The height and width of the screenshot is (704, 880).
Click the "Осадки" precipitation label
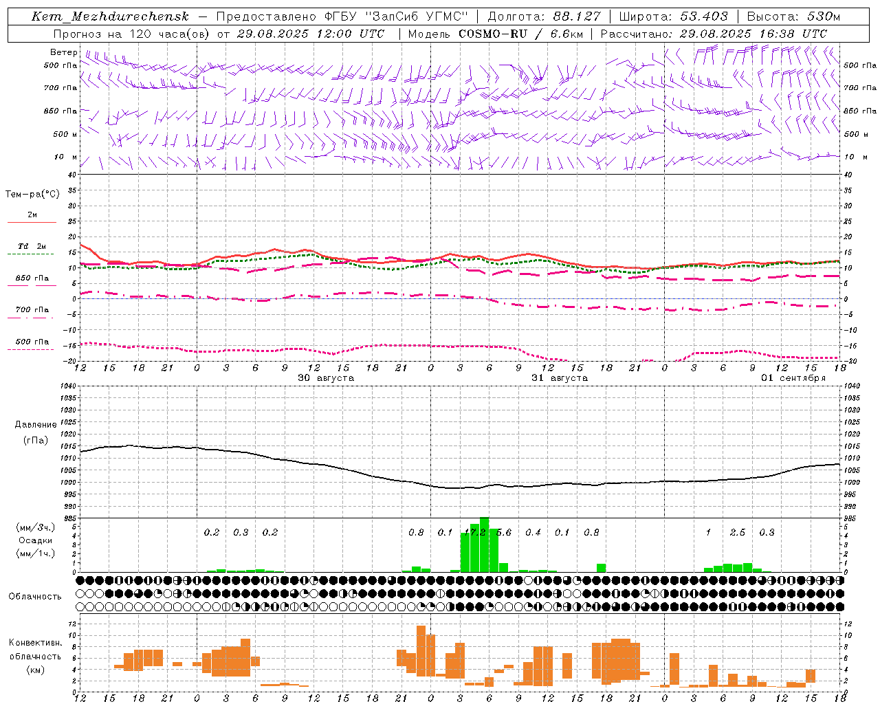click(35, 540)
